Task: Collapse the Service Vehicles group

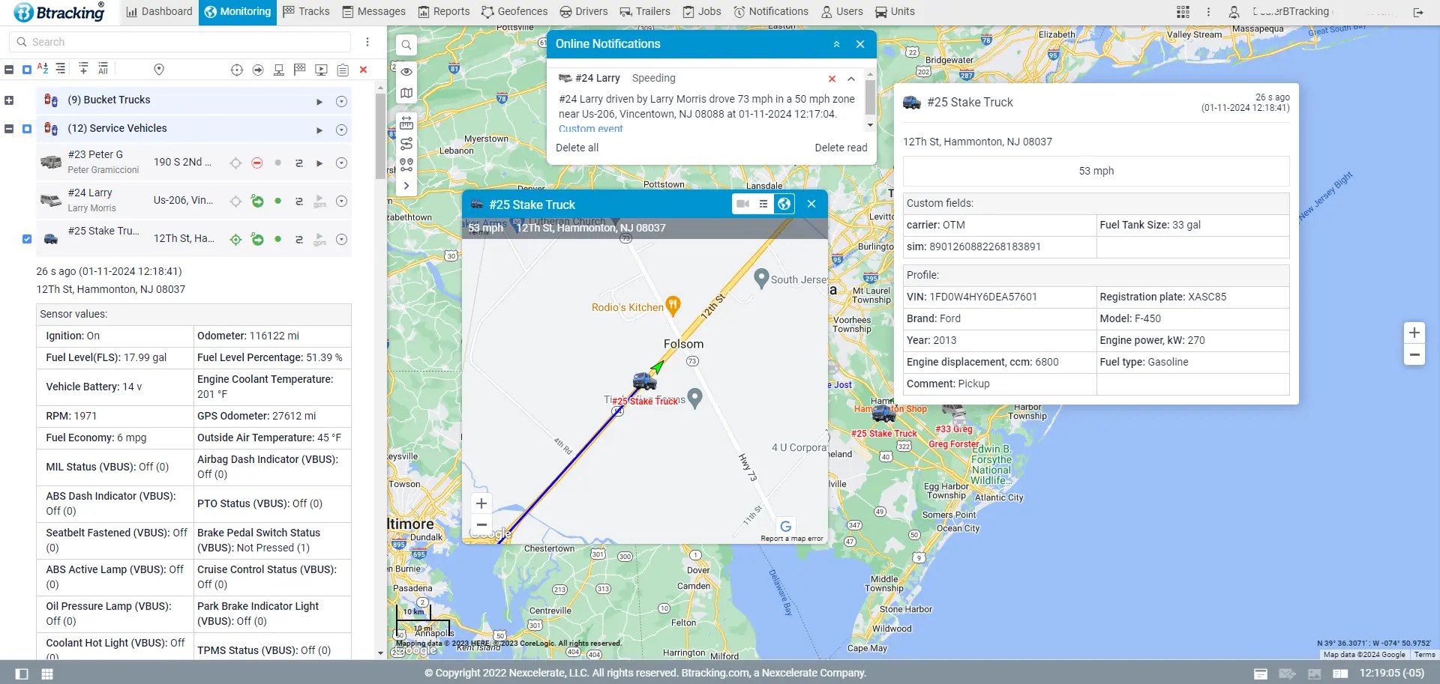Action: point(9,129)
